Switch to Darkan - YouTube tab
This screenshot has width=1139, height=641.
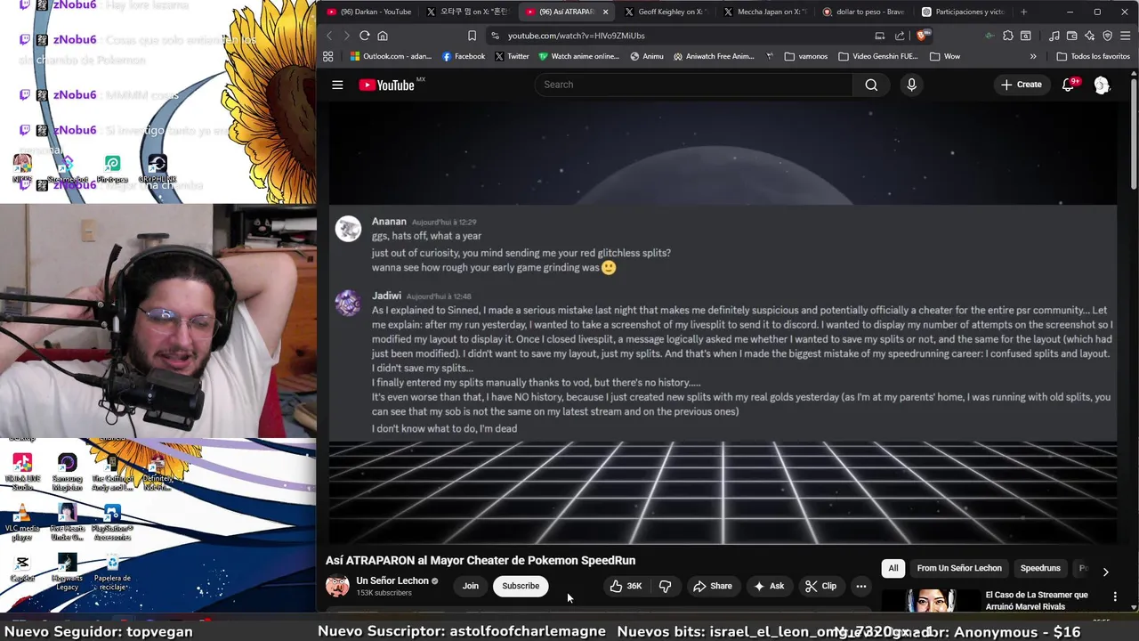(369, 12)
